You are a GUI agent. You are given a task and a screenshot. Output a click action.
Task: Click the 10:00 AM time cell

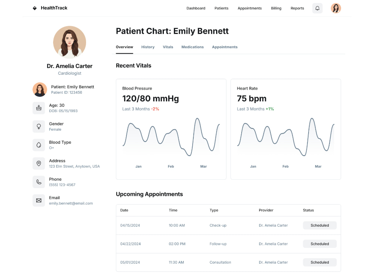177,225
